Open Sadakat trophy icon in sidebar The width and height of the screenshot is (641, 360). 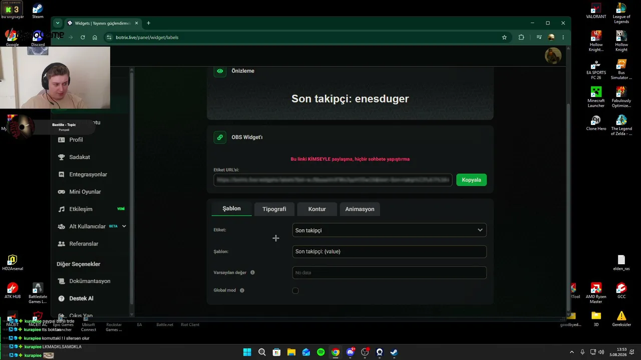click(x=62, y=157)
